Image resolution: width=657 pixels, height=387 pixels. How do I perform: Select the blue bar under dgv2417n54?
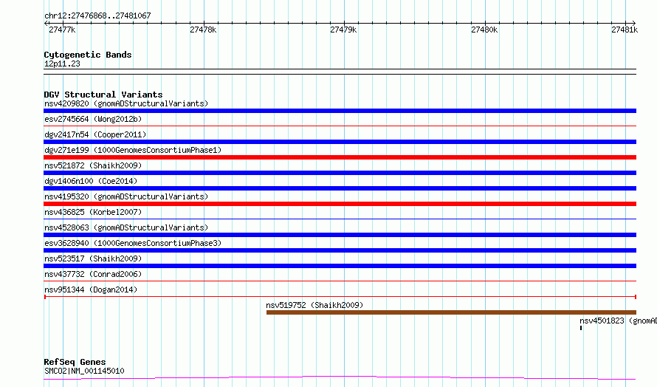[x=340, y=142]
